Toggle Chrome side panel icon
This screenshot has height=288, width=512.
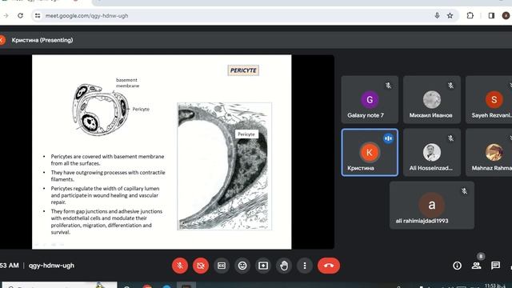tap(491, 15)
